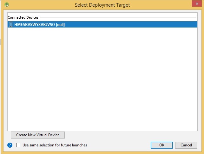
Task: Click the 'Select Deployment Target' title text
Action: [102, 5]
